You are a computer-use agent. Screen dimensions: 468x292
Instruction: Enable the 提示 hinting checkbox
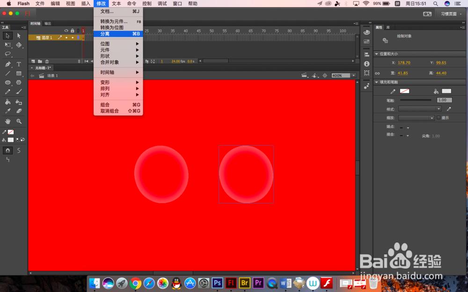click(x=439, y=118)
